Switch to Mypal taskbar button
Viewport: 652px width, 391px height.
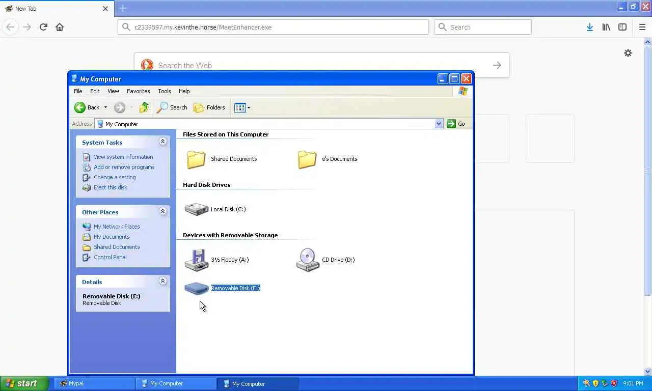(x=94, y=383)
